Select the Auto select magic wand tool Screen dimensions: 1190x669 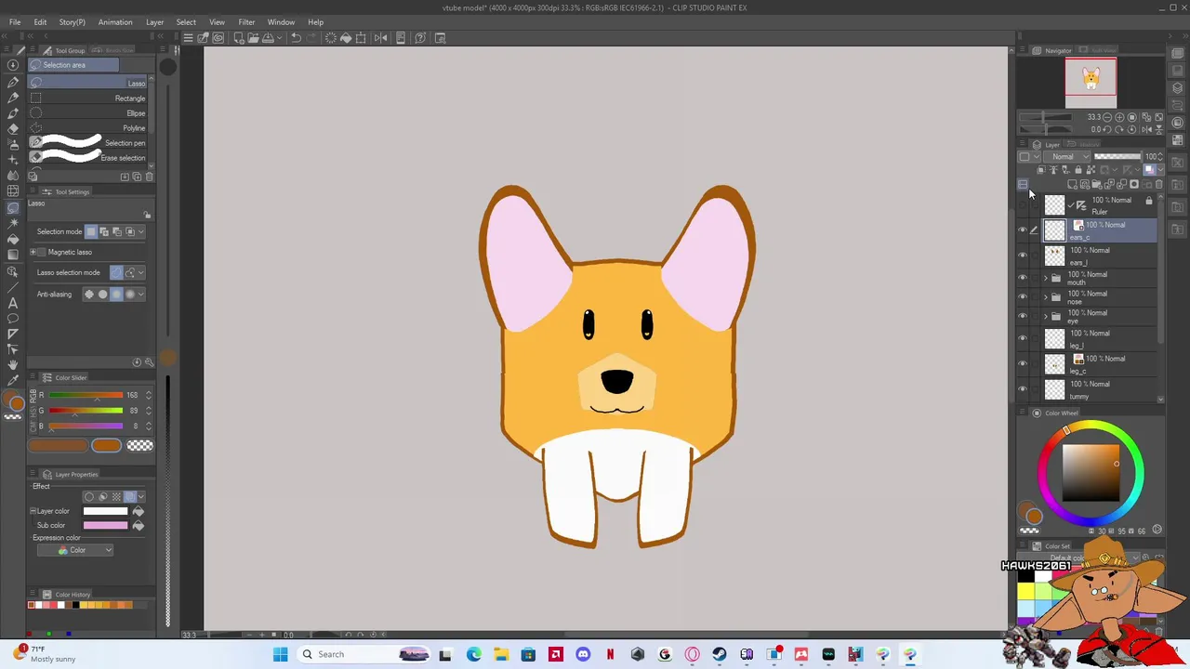pos(13,223)
